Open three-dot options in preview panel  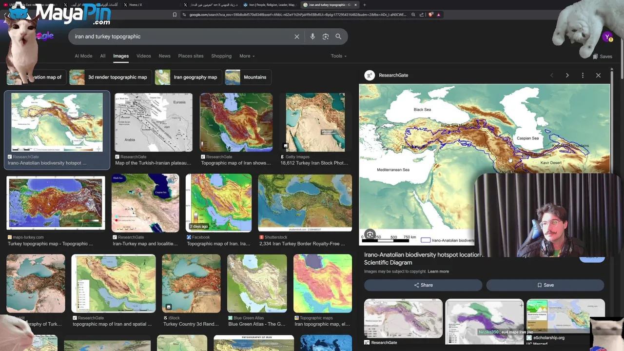click(x=583, y=75)
